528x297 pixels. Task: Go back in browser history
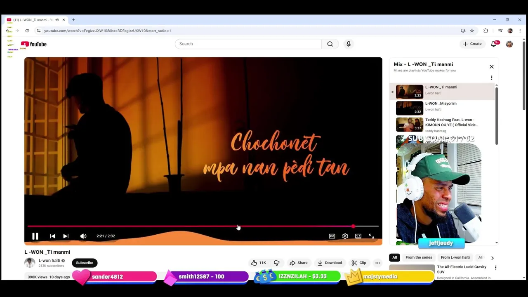8,31
